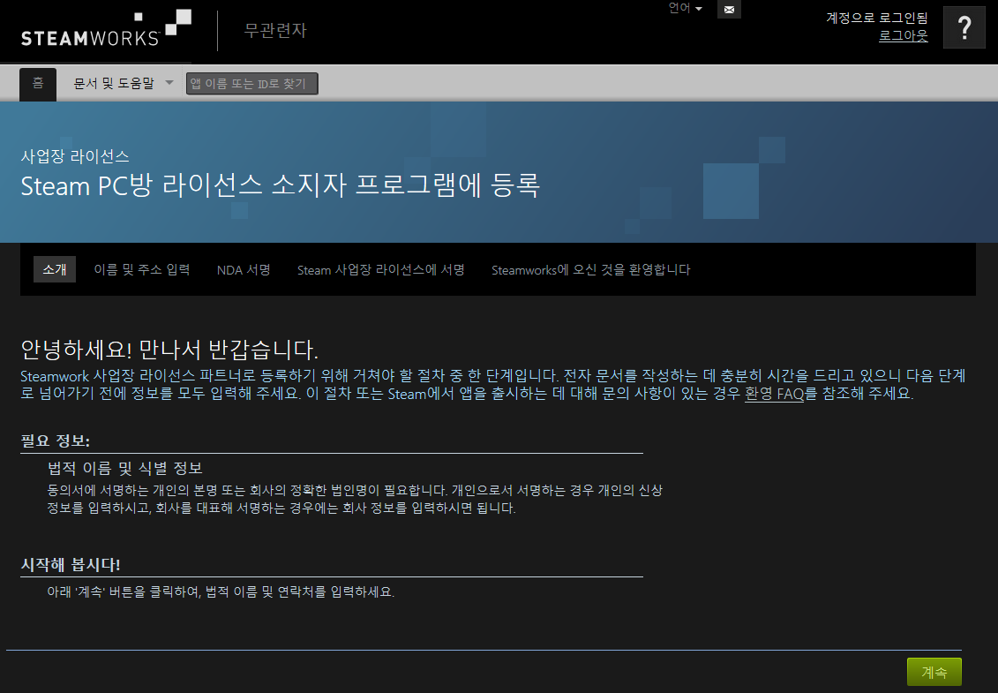This screenshot has height=693, width=998.
Task: Click the 안녕하세요! 만나서 반갑습니다. heading
Action: pyautogui.click(x=169, y=350)
